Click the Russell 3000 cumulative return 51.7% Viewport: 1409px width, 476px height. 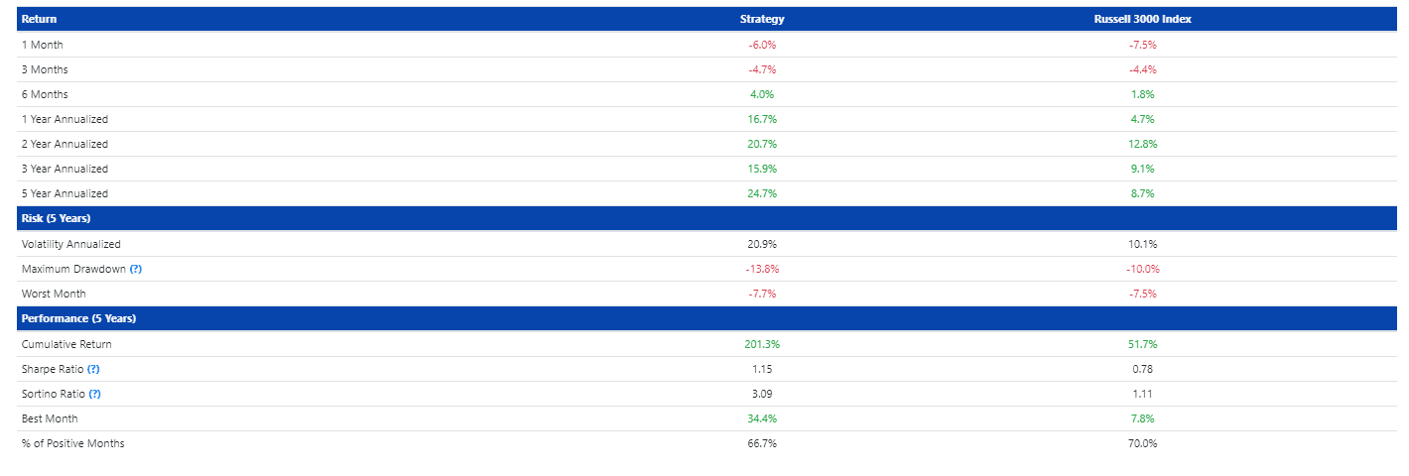1143,344
